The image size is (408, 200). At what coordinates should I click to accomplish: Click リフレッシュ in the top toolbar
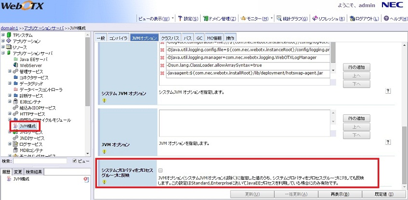pos(330,19)
